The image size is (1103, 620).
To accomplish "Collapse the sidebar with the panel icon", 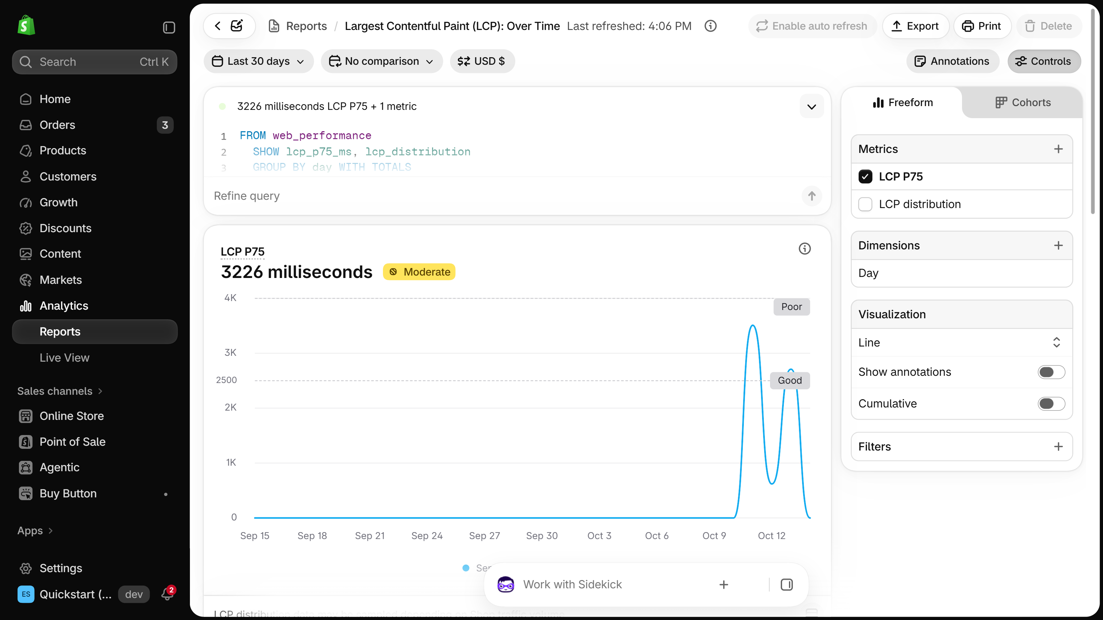I will (x=169, y=28).
